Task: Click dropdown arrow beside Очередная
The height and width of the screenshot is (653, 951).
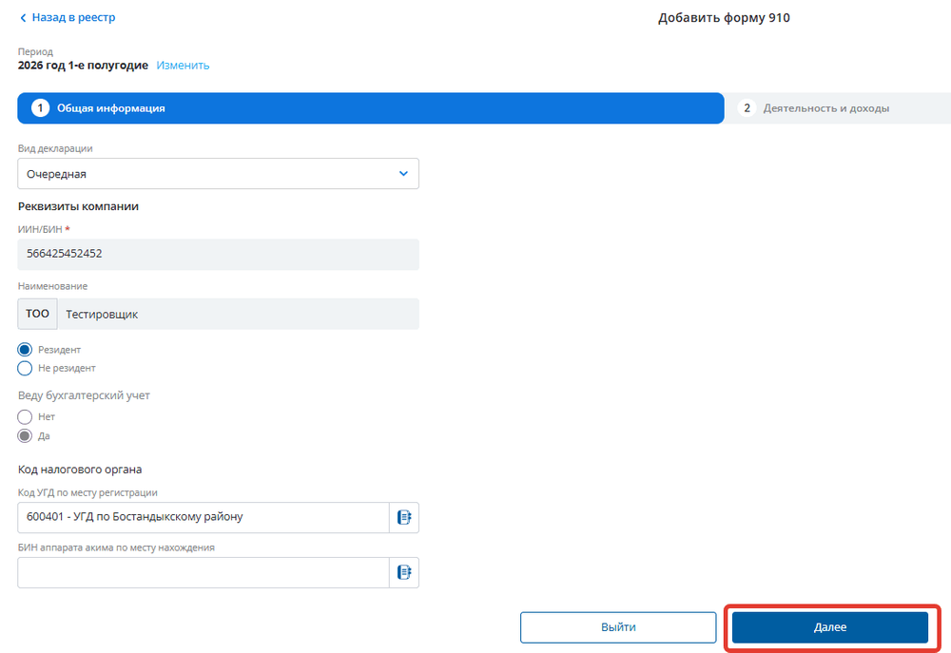Action: tap(403, 174)
